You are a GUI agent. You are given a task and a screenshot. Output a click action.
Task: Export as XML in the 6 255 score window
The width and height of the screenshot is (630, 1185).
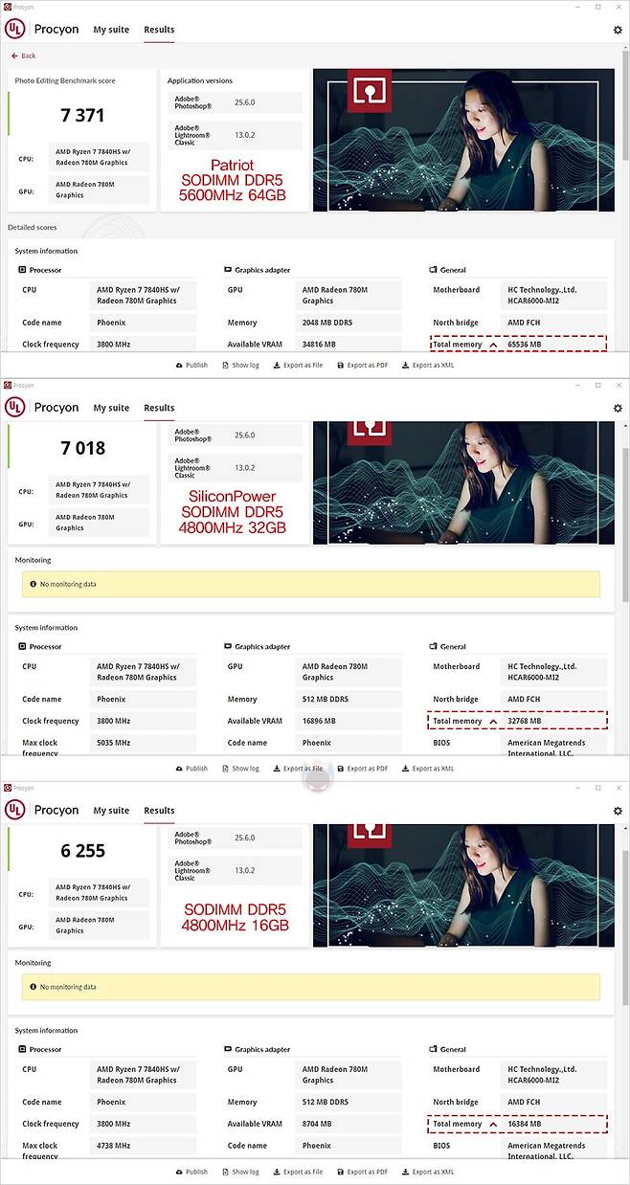428,1172
